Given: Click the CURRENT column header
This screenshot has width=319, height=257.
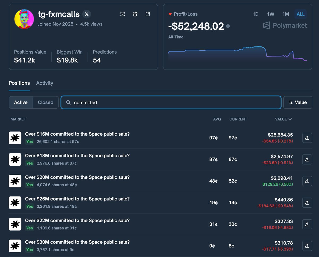Looking at the screenshot, I should (x=238, y=119).
